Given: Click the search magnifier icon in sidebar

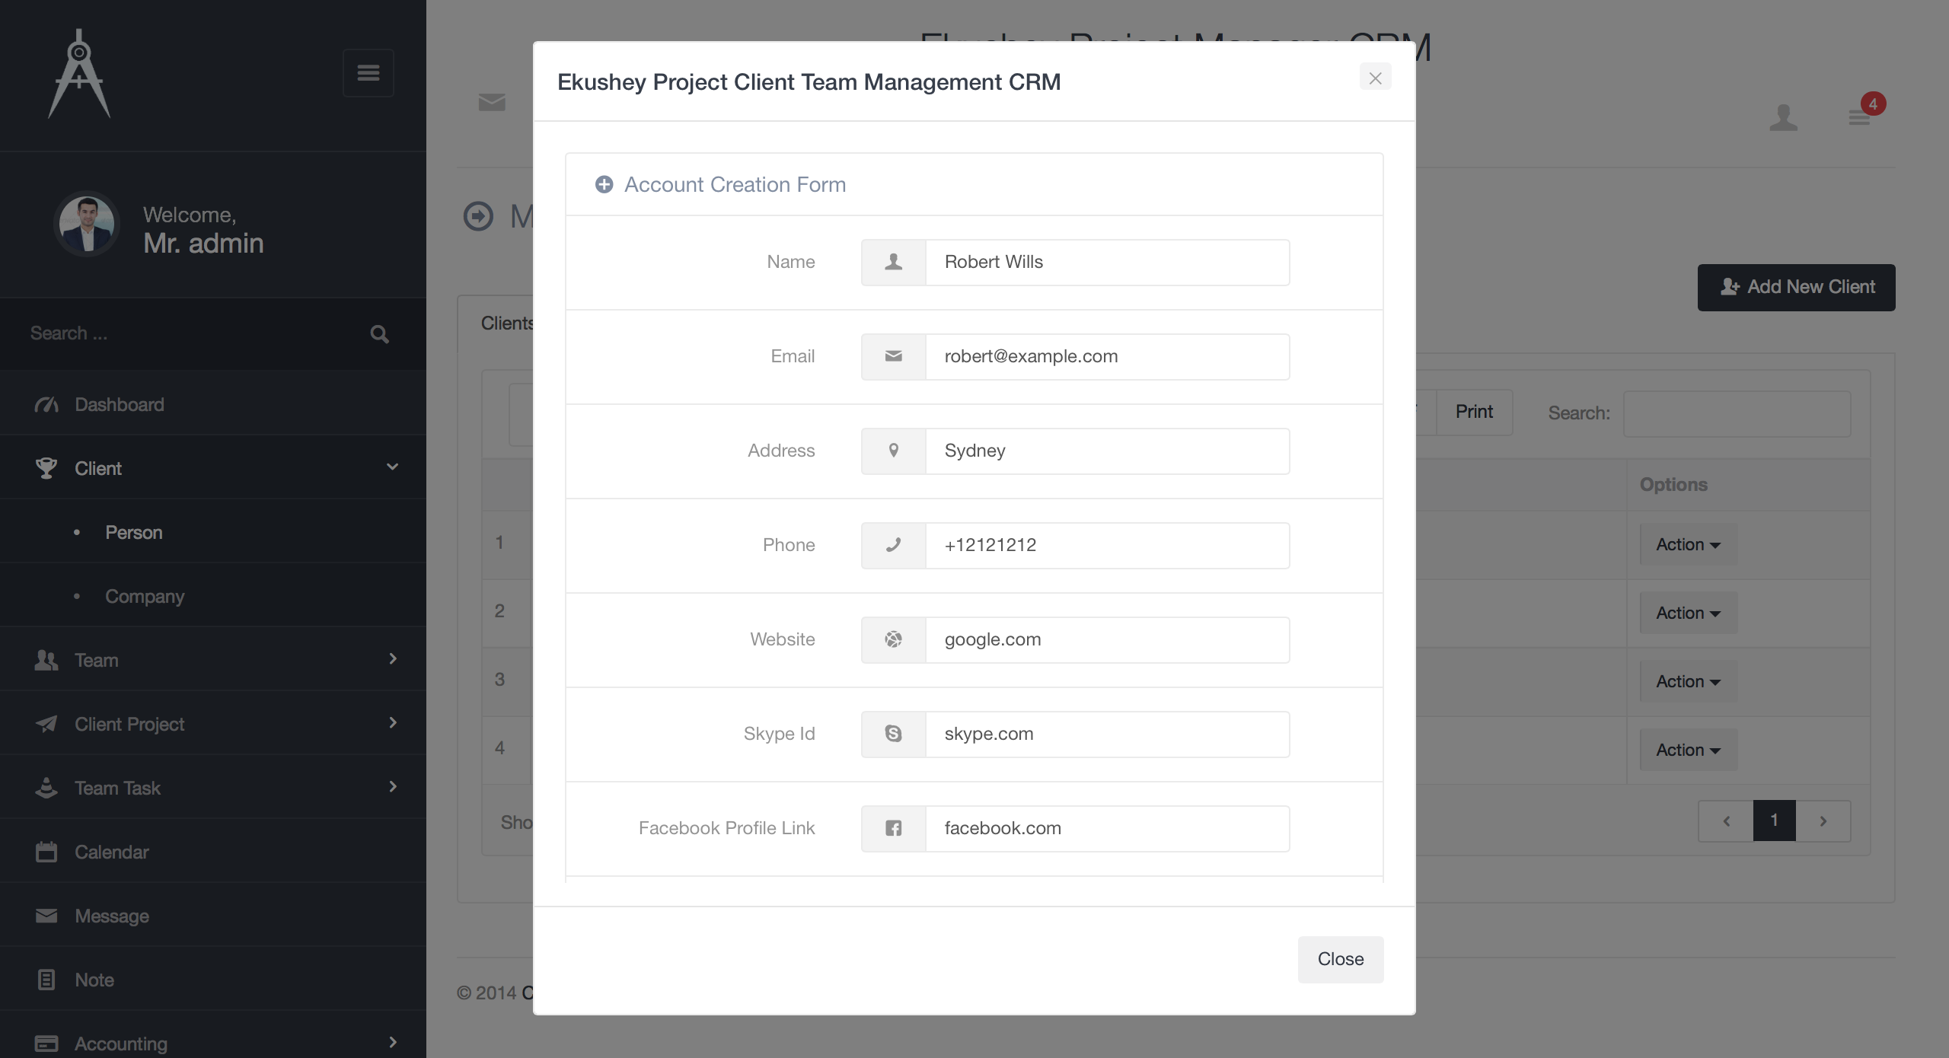Looking at the screenshot, I should coord(379,334).
